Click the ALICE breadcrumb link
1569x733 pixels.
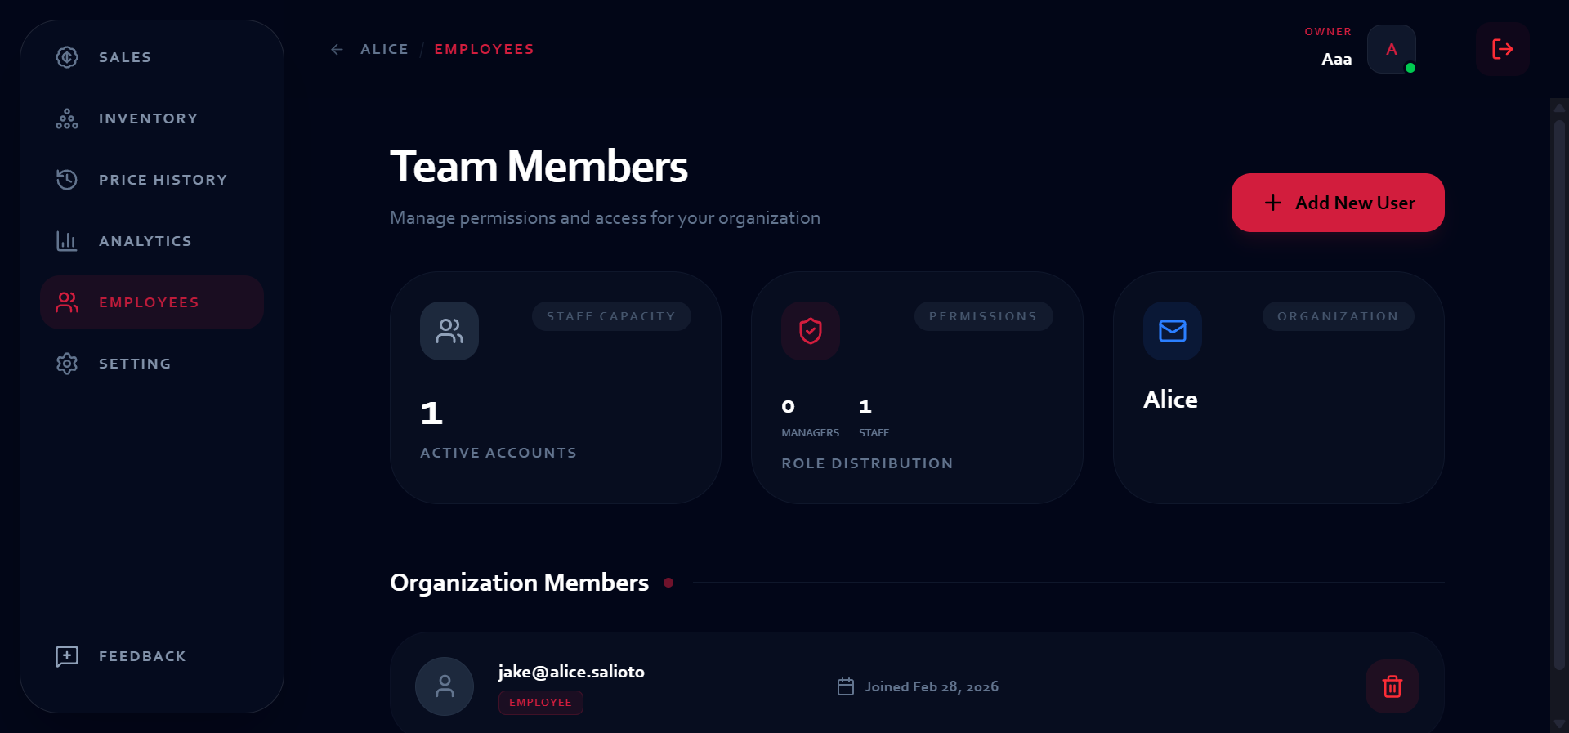tap(384, 50)
